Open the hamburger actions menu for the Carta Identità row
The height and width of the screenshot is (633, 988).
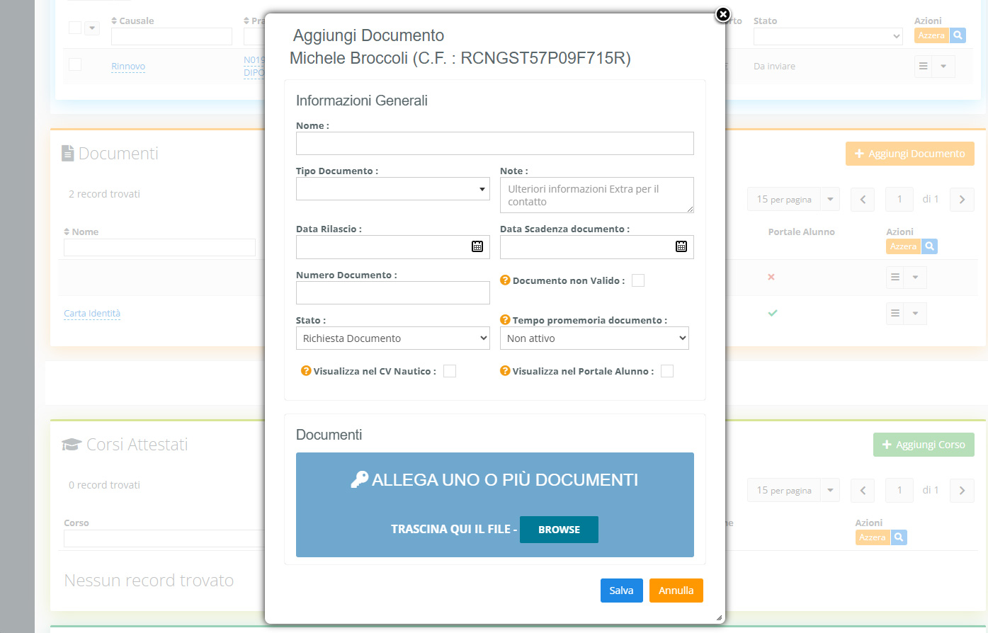(x=895, y=313)
